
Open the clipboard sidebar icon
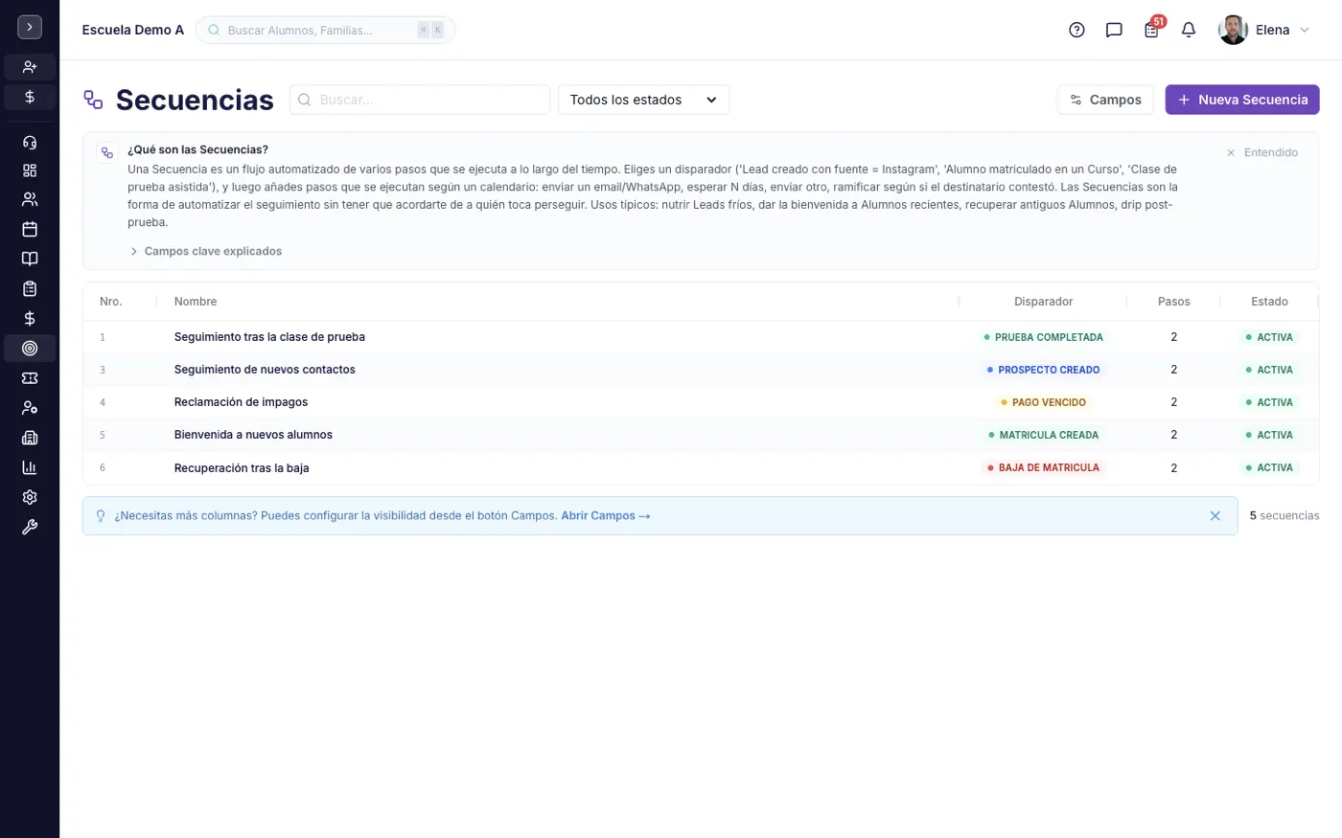pyautogui.click(x=30, y=288)
